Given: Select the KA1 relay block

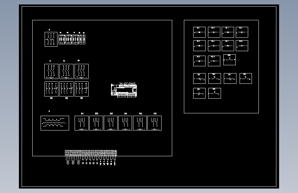Looking at the screenshot, I should [81, 123].
